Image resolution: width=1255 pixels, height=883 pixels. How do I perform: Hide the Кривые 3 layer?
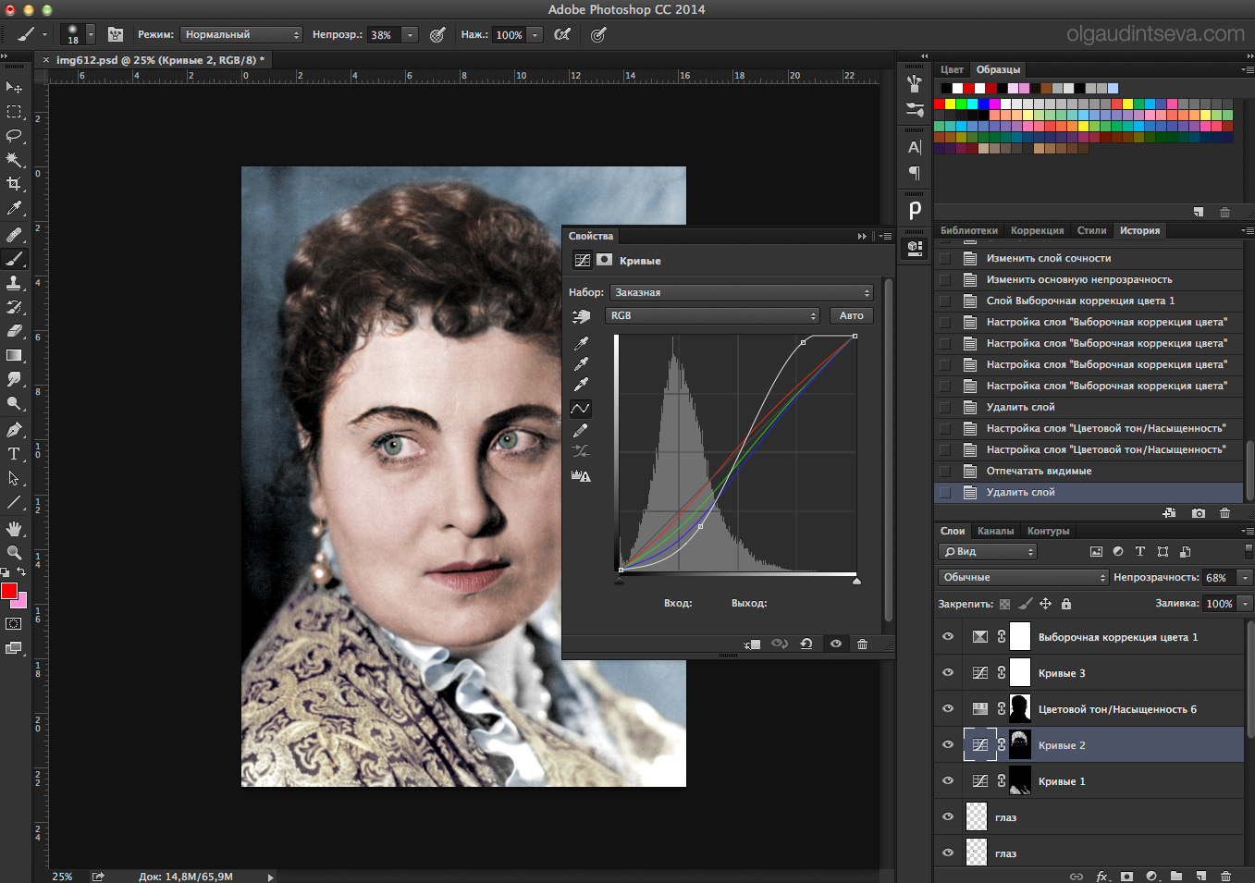[948, 672]
